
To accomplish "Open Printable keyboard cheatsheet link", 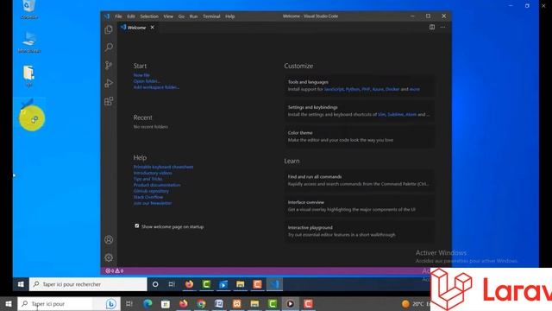I will pyautogui.click(x=163, y=167).
